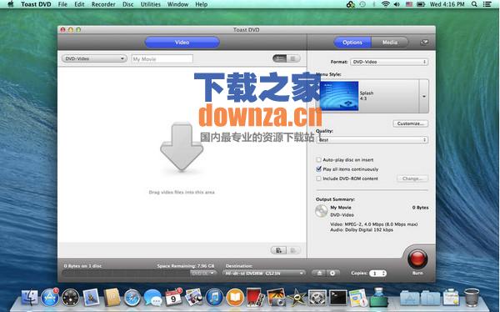This screenshot has height=312, width=500.
Task: Adjust the Copies stepper arrows
Action: [x=383, y=274]
